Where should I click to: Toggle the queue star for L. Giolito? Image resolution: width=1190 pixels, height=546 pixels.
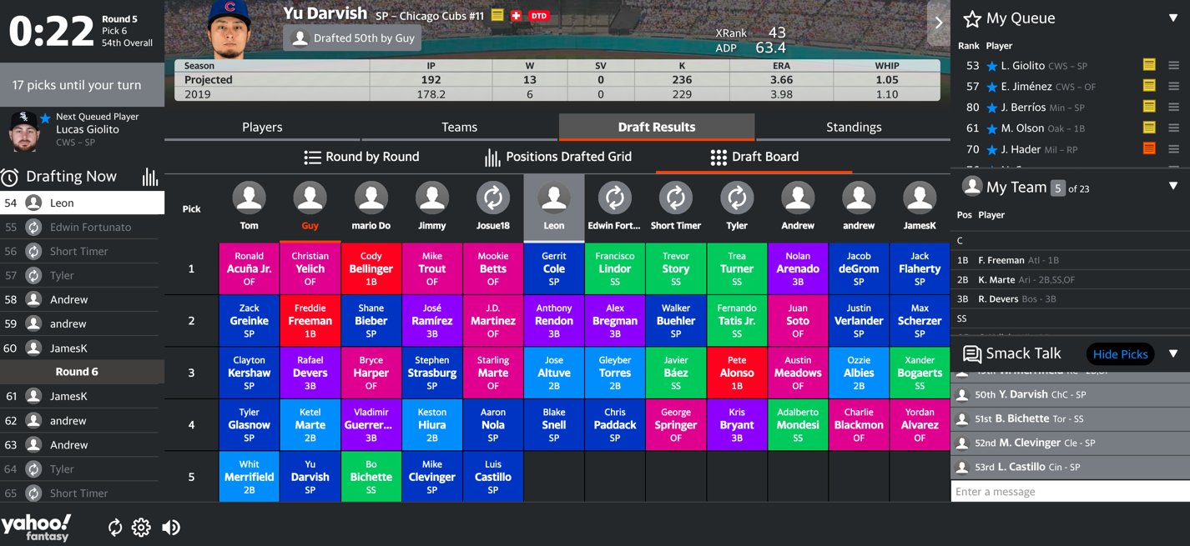tap(991, 66)
